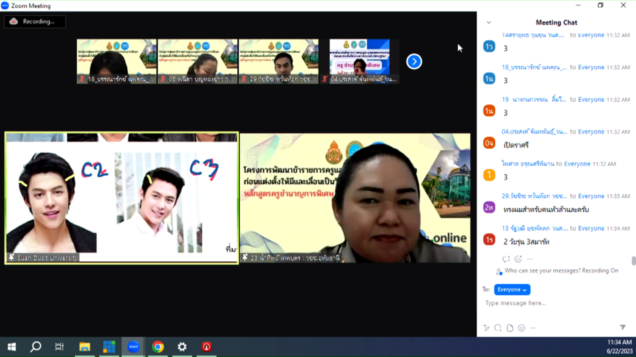Image resolution: width=636 pixels, height=357 pixels.
Task: Open File Explorer from the taskbar
Action: [85, 346]
